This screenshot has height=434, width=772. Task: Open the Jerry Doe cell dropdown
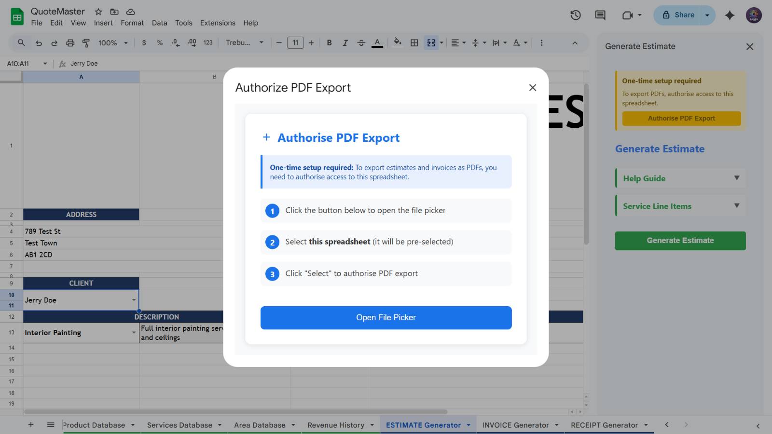pos(134,299)
